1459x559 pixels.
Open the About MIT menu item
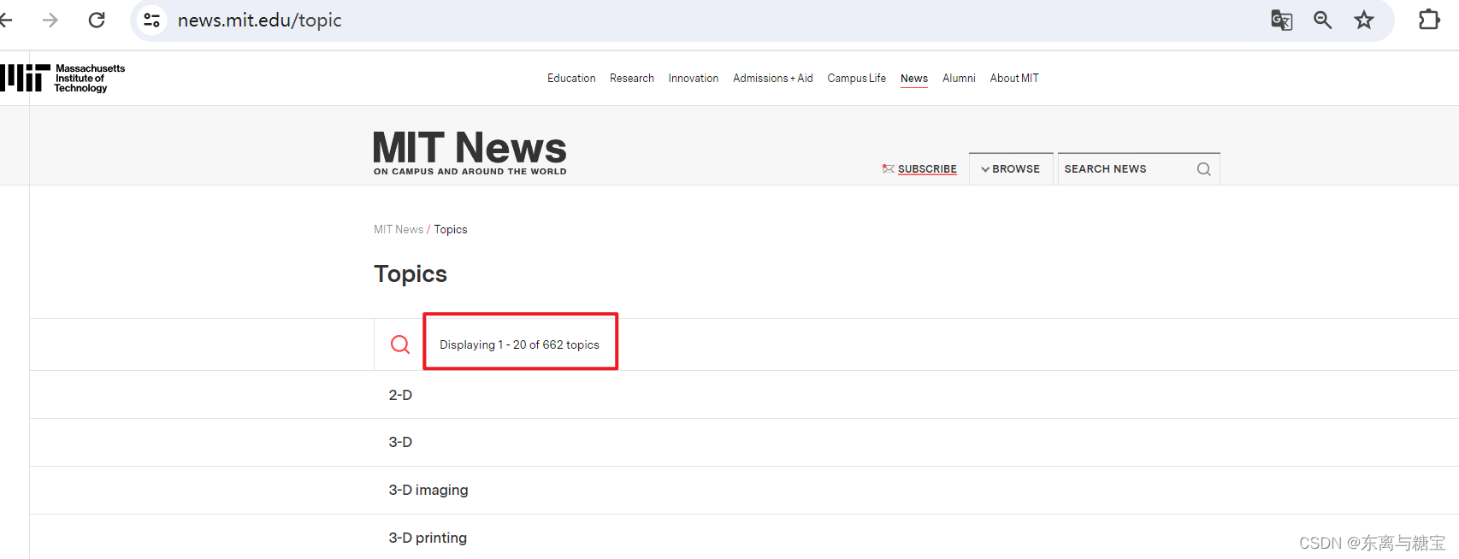click(1014, 78)
